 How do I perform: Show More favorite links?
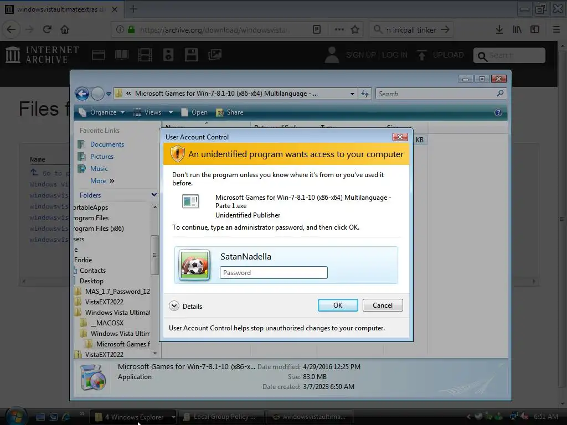click(102, 181)
